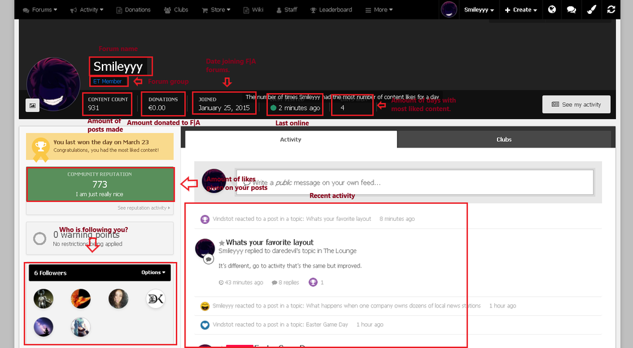Open the armored knight follower avatar
The height and width of the screenshot is (348, 633).
click(43, 299)
